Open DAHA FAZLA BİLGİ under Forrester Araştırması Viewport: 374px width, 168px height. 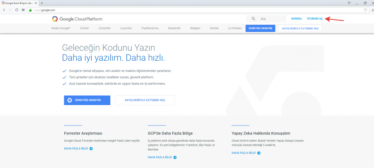(x=76, y=148)
